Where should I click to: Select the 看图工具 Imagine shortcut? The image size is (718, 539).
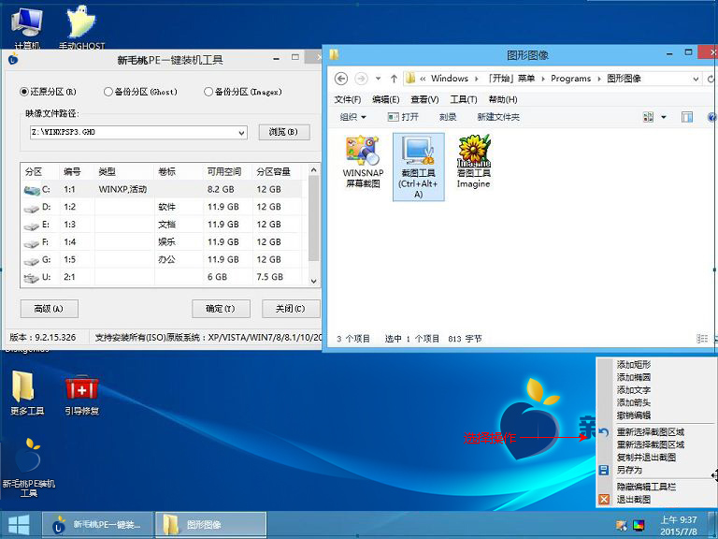(x=474, y=161)
